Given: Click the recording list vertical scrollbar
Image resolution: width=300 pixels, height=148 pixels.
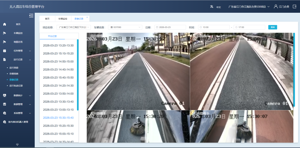Looking at the screenshot, I should [78, 75].
